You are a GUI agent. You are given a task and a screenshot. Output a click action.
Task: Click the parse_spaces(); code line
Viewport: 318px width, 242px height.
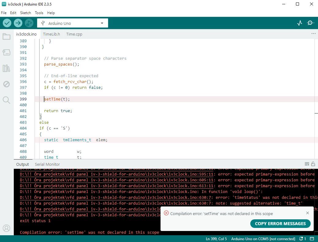62,64
